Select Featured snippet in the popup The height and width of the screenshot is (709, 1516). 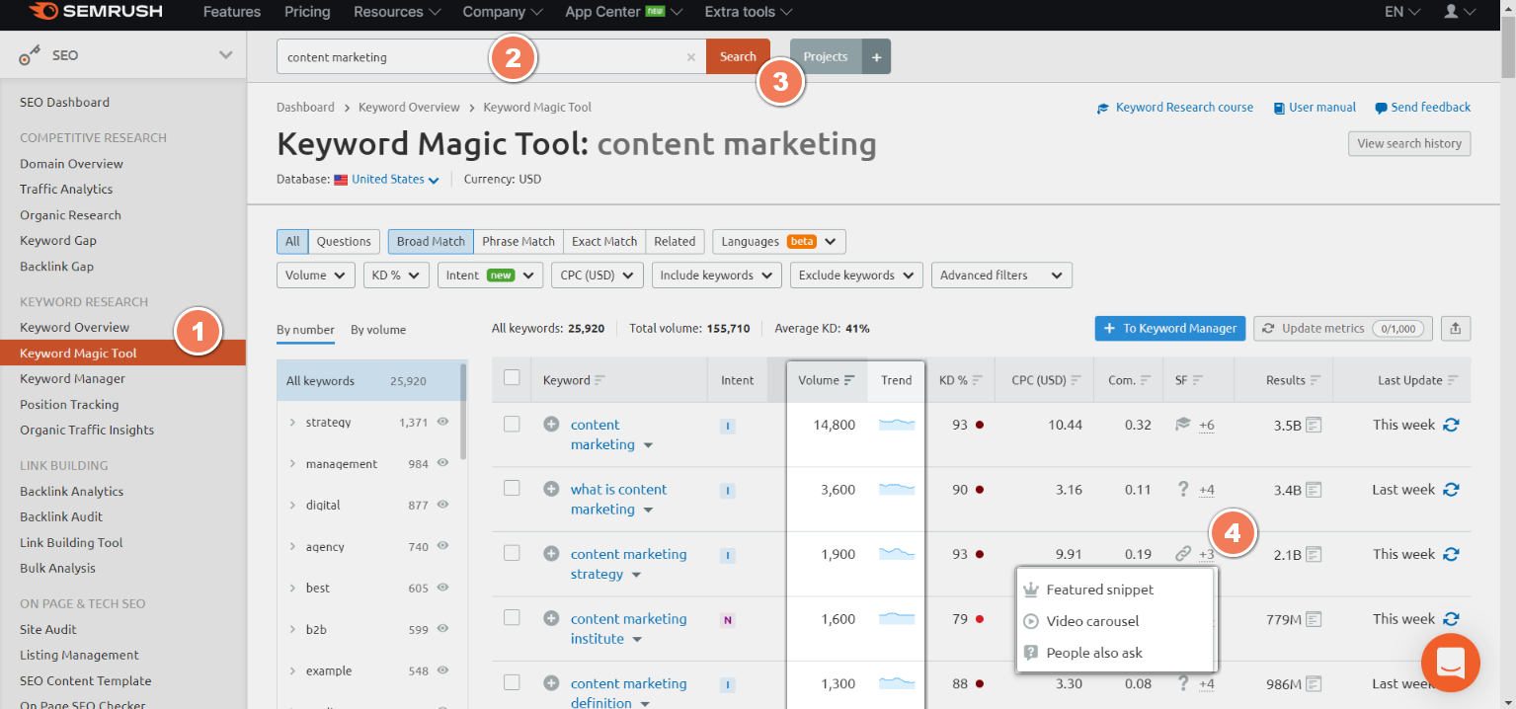coord(1099,590)
